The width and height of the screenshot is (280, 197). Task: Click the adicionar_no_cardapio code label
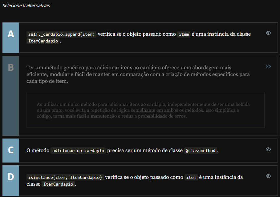(79, 151)
